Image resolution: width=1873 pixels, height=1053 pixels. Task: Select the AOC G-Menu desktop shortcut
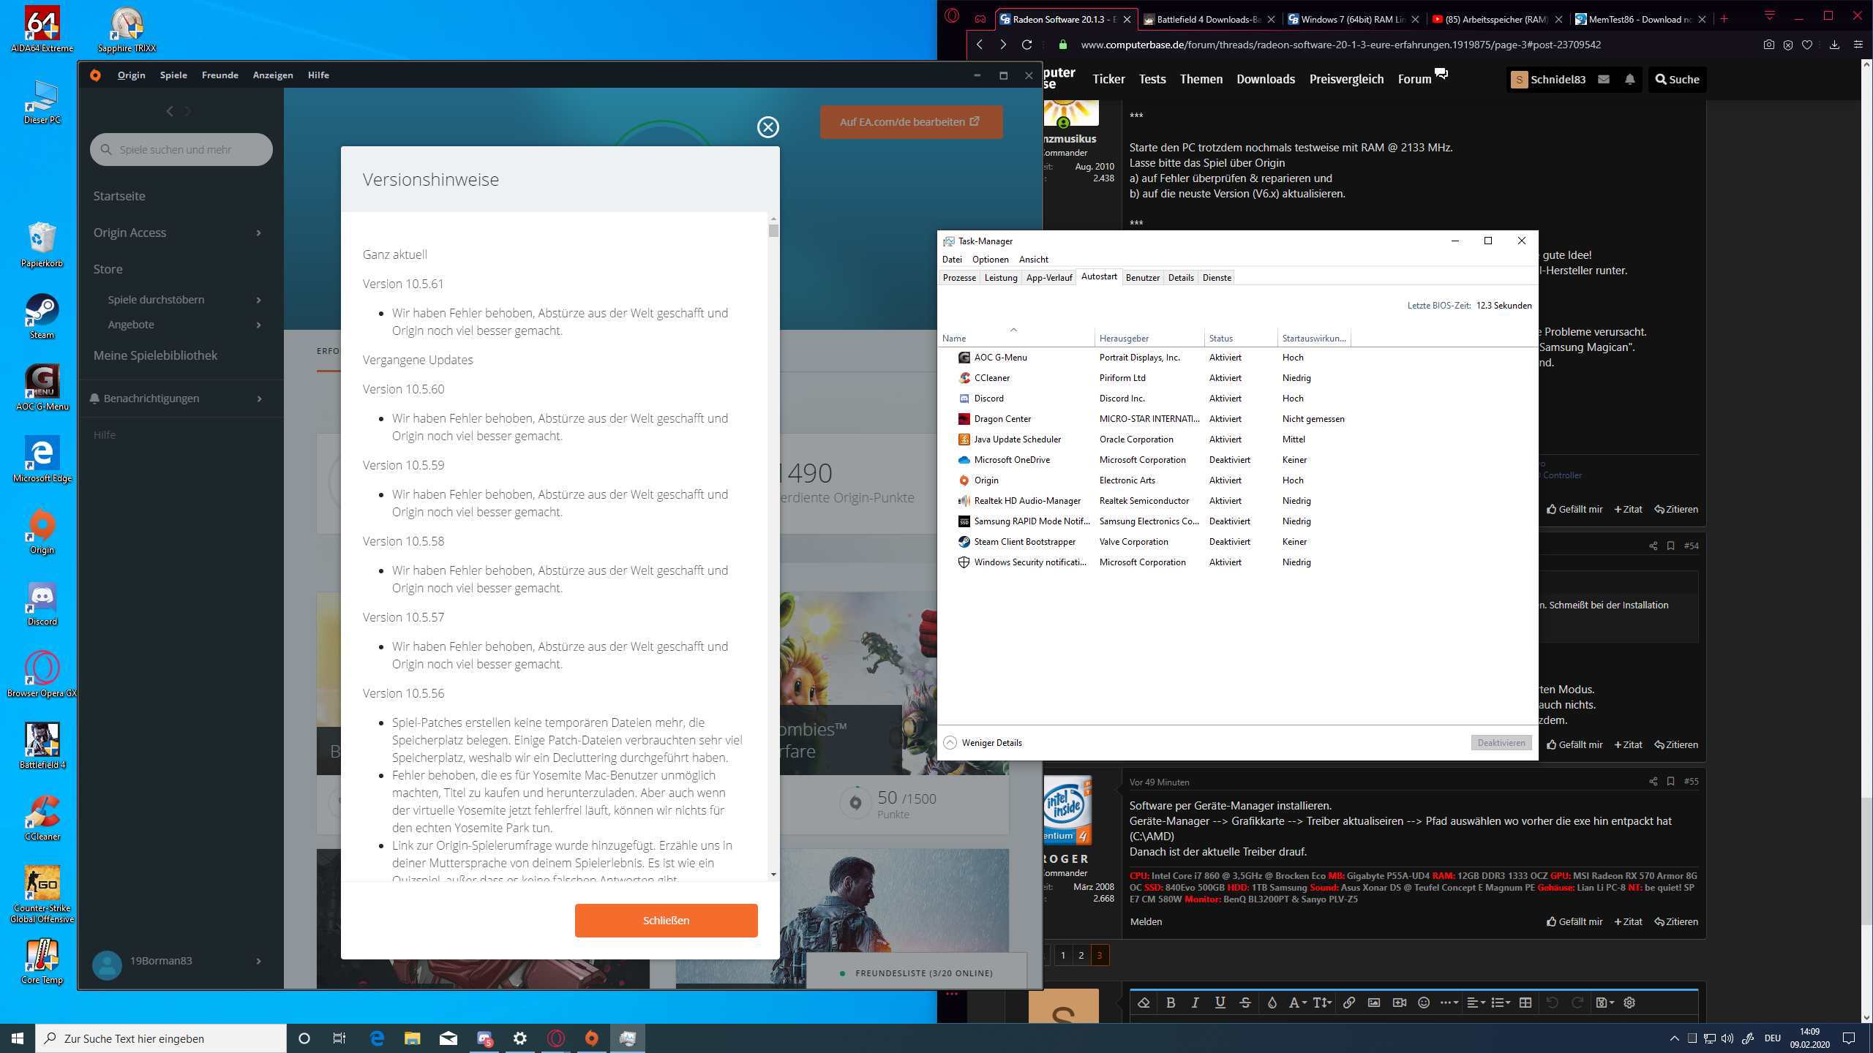(x=42, y=388)
